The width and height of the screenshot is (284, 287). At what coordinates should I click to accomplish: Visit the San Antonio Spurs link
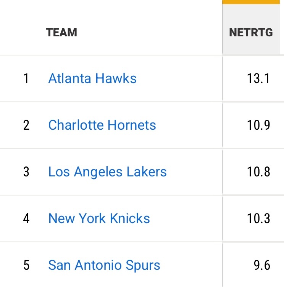click(x=104, y=265)
